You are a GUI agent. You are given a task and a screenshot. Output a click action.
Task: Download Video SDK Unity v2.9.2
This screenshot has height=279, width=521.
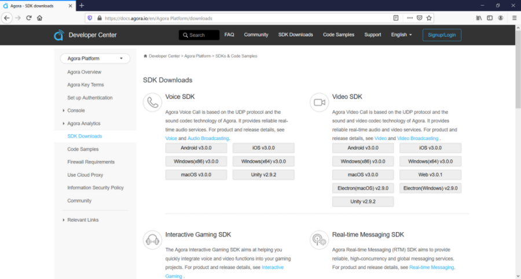coord(363,201)
